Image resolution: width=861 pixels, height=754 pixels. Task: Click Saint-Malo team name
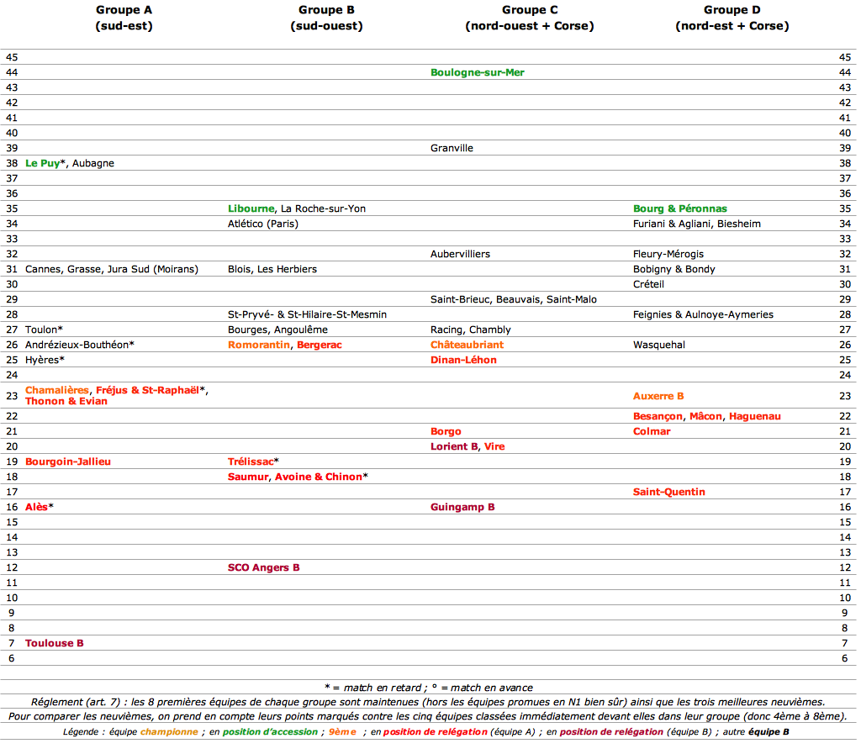pyautogui.click(x=571, y=299)
